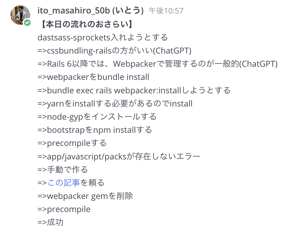
Task: Click the cssbundling-rails line mentioning ChatGPT
Action: click(x=114, y=51)
